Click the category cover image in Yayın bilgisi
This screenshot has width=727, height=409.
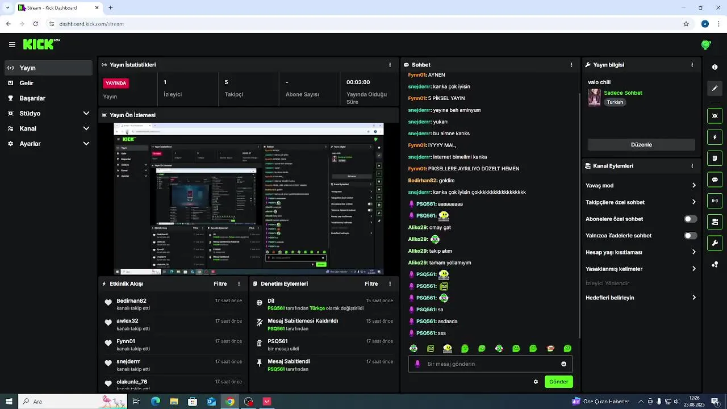pos(594,97)
